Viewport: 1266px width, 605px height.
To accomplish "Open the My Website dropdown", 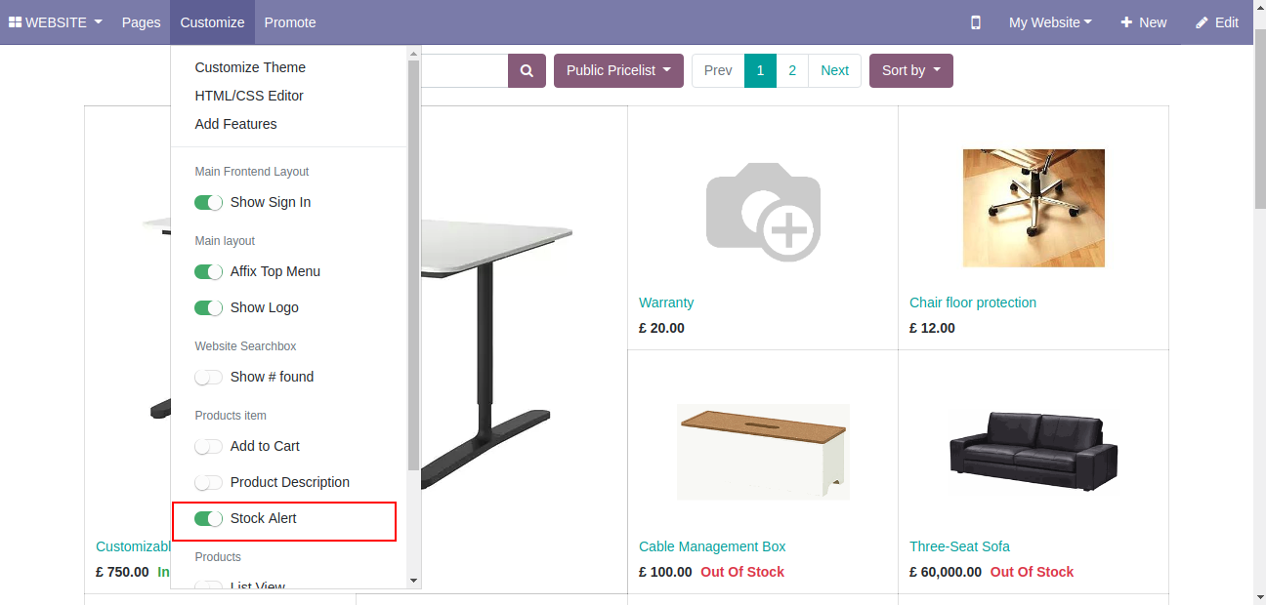I will [x=1050, y=22].
